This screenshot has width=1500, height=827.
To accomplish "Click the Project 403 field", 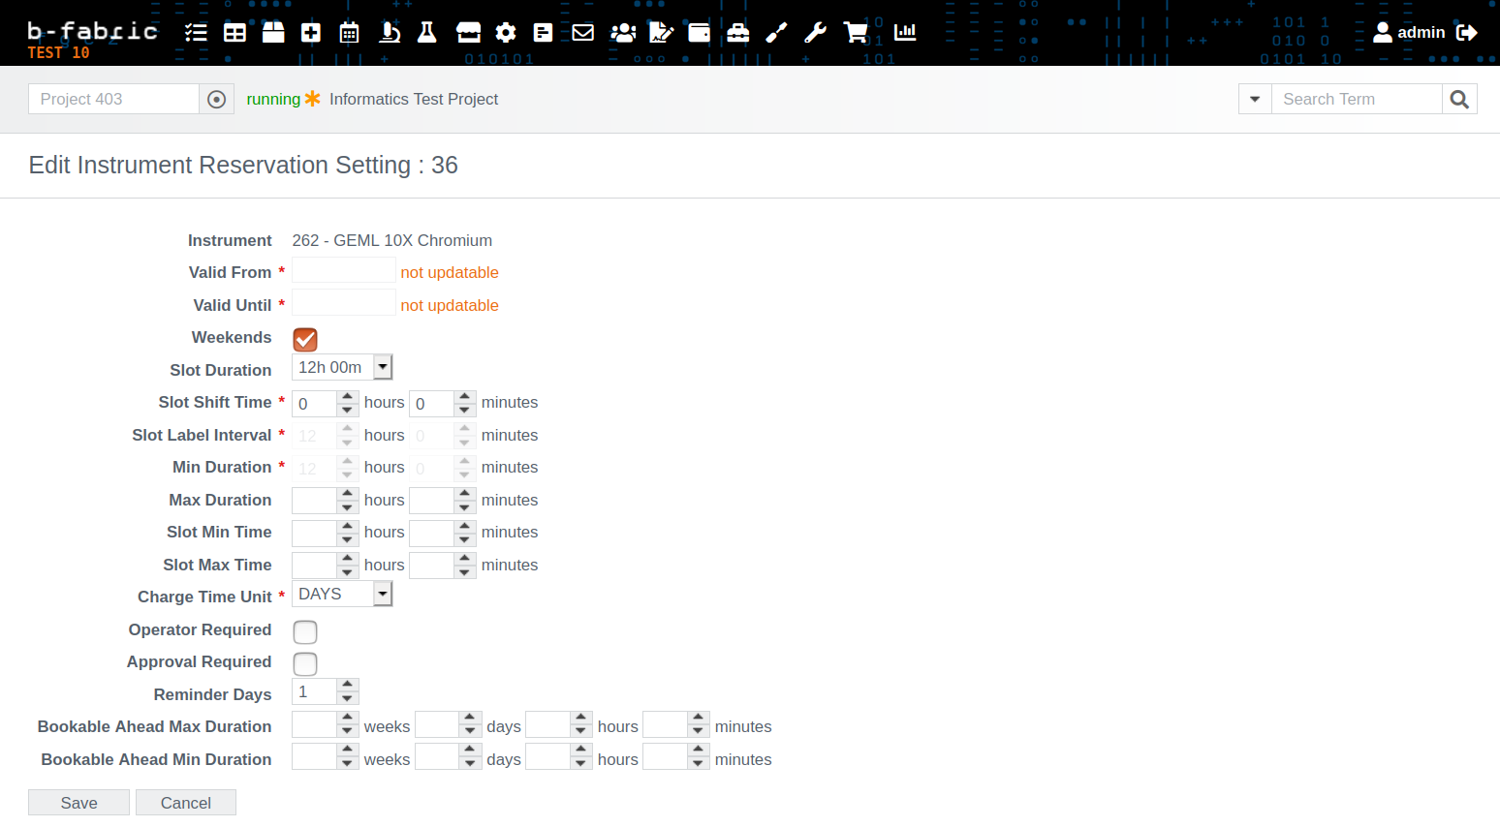I will coord(113,99).
